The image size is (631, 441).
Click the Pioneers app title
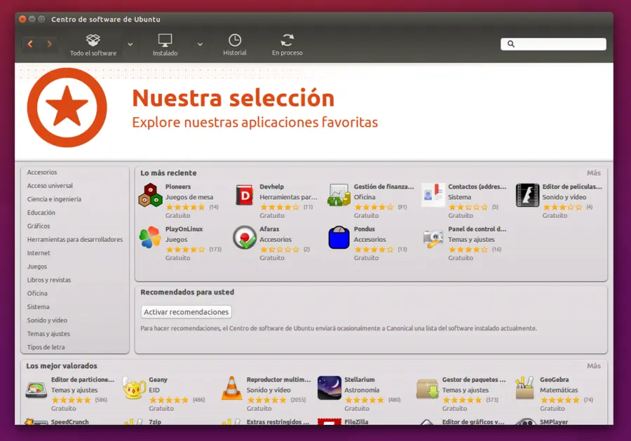(178, 186)
